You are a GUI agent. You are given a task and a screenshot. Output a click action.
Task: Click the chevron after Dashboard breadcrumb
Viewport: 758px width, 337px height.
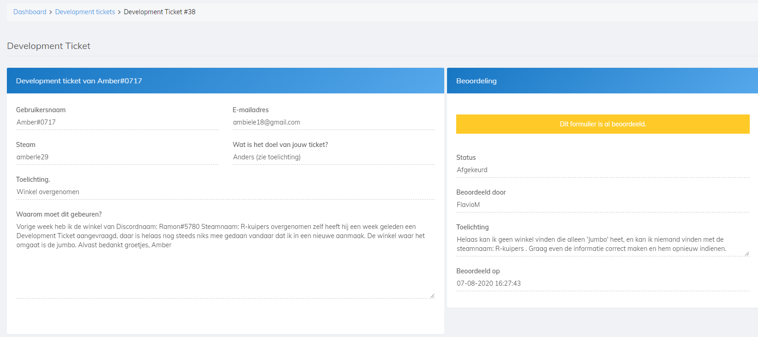51,12
